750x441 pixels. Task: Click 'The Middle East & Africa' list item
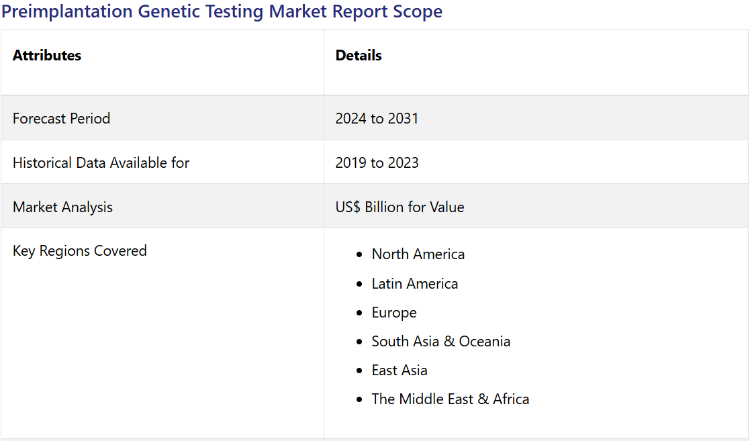point(451,399)
